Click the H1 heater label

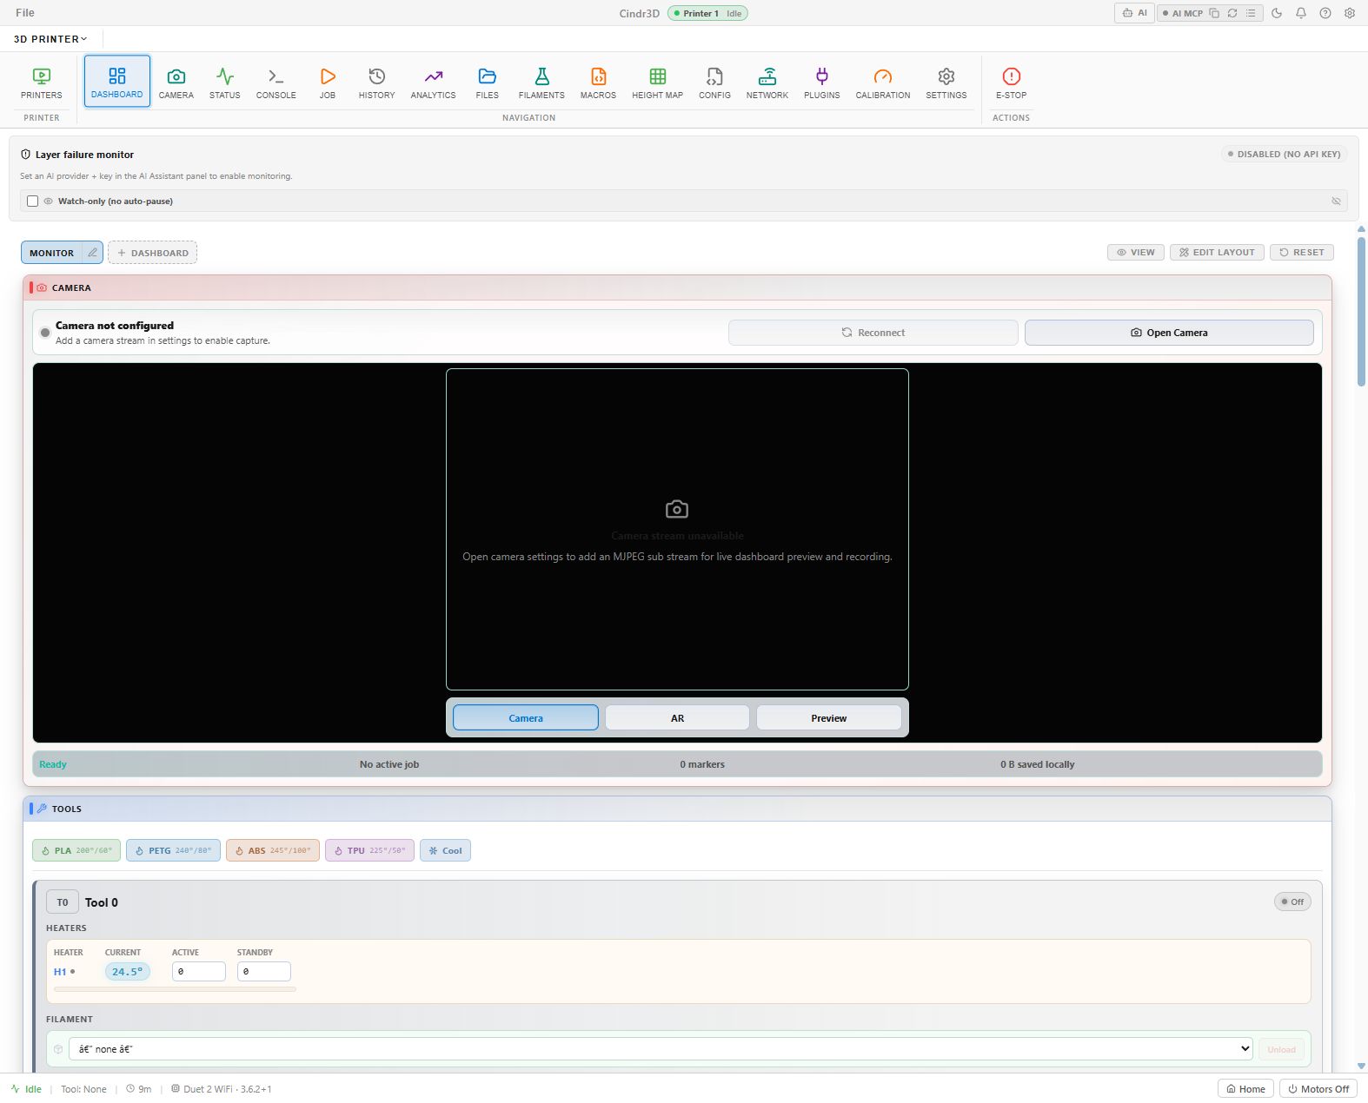(60, 972)
